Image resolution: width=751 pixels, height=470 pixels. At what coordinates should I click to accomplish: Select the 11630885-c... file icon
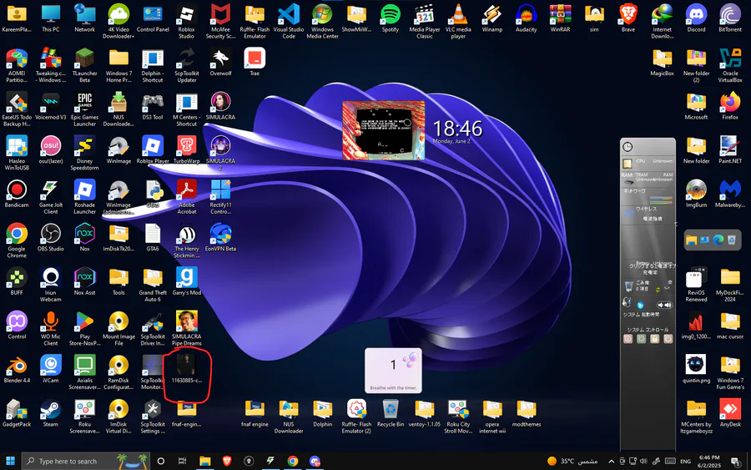click(186, 369)
